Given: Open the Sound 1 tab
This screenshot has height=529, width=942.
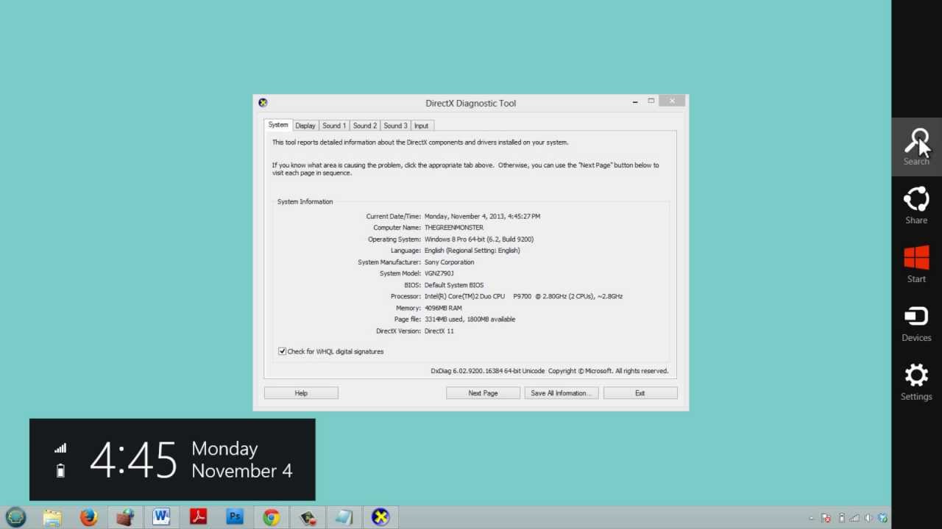Looking at the screenshot, I should (334, 126).
